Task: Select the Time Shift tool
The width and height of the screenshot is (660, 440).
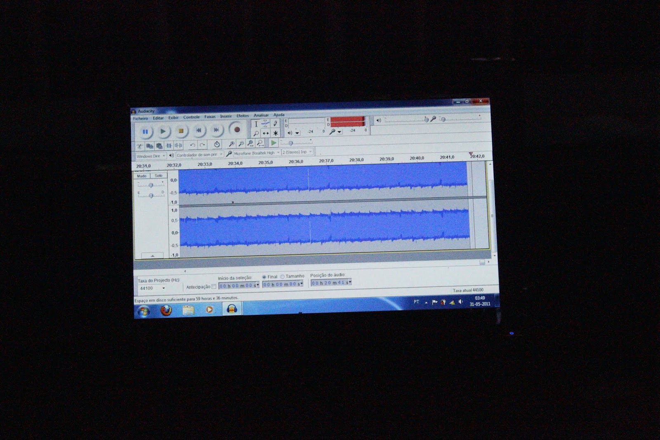Action: pos(266,133)
